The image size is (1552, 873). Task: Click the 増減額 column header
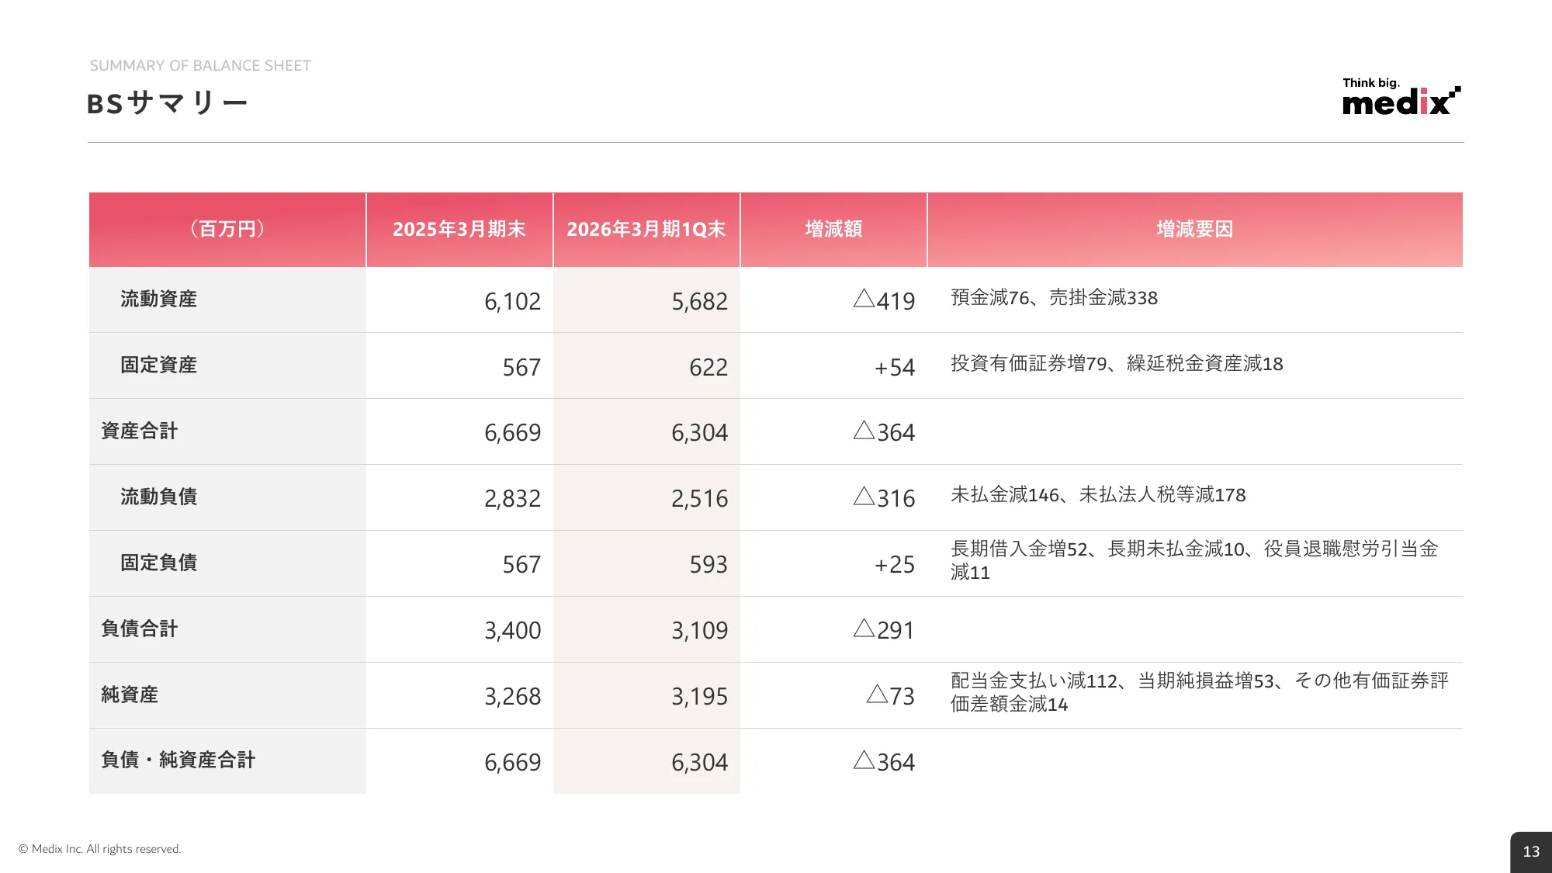coord(833,230)
